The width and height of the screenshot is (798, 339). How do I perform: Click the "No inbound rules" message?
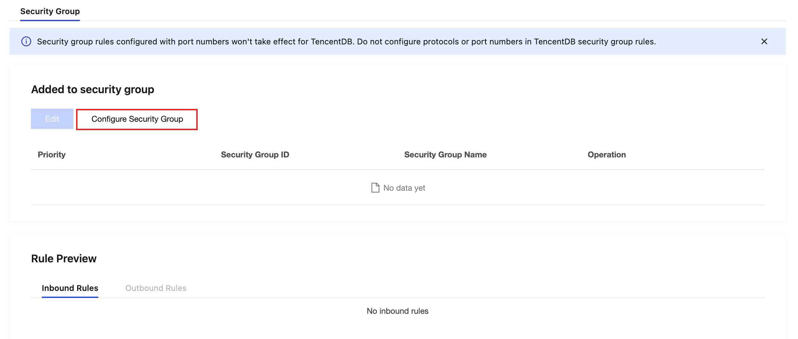tap(397, 311)
